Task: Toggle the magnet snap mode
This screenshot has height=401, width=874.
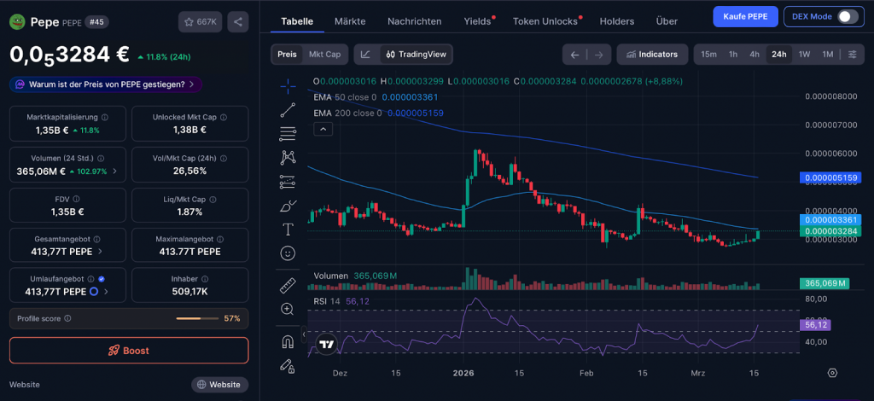Action: [x=288, y=341]
